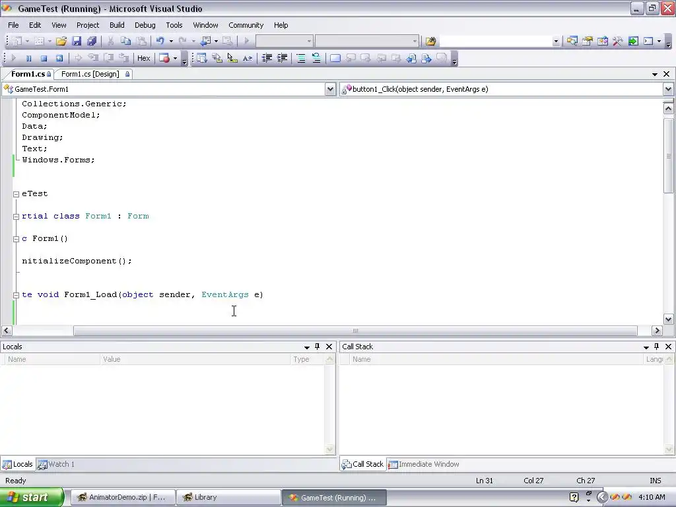
Task: Open the button1_Click members dropdown
Action: 668,89
